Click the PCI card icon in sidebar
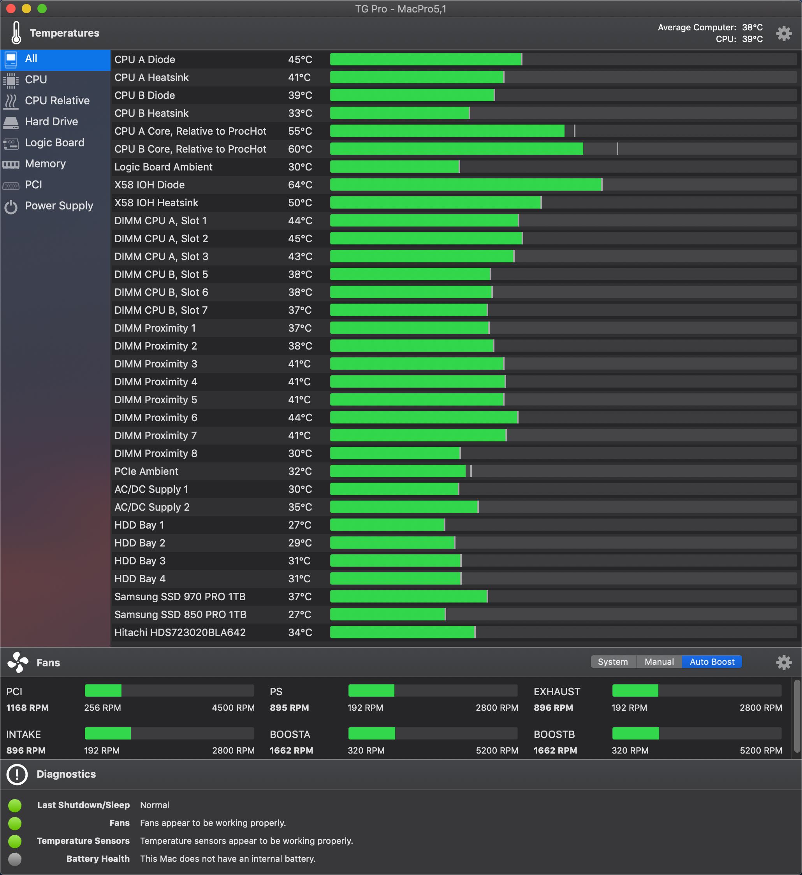This screenshot has height=875, width=802. point(11,185)
